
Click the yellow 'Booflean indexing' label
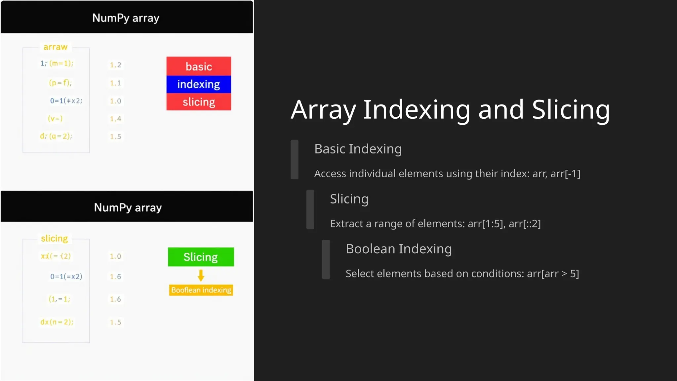(x=201, y=290)
